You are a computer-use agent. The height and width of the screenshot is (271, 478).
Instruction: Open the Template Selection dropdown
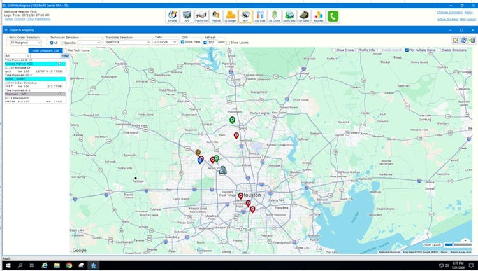[x=128, y=42]
